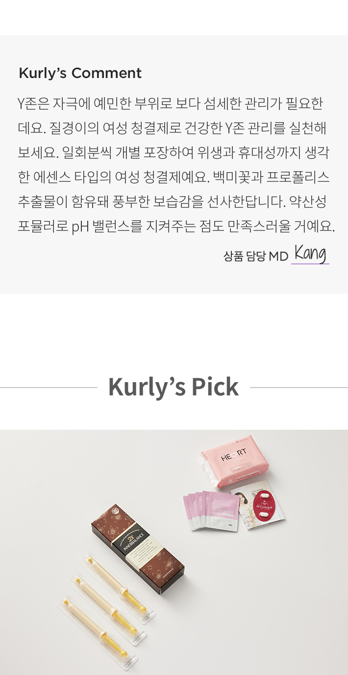Click the Kurly's Comment heading

[80, 73]
